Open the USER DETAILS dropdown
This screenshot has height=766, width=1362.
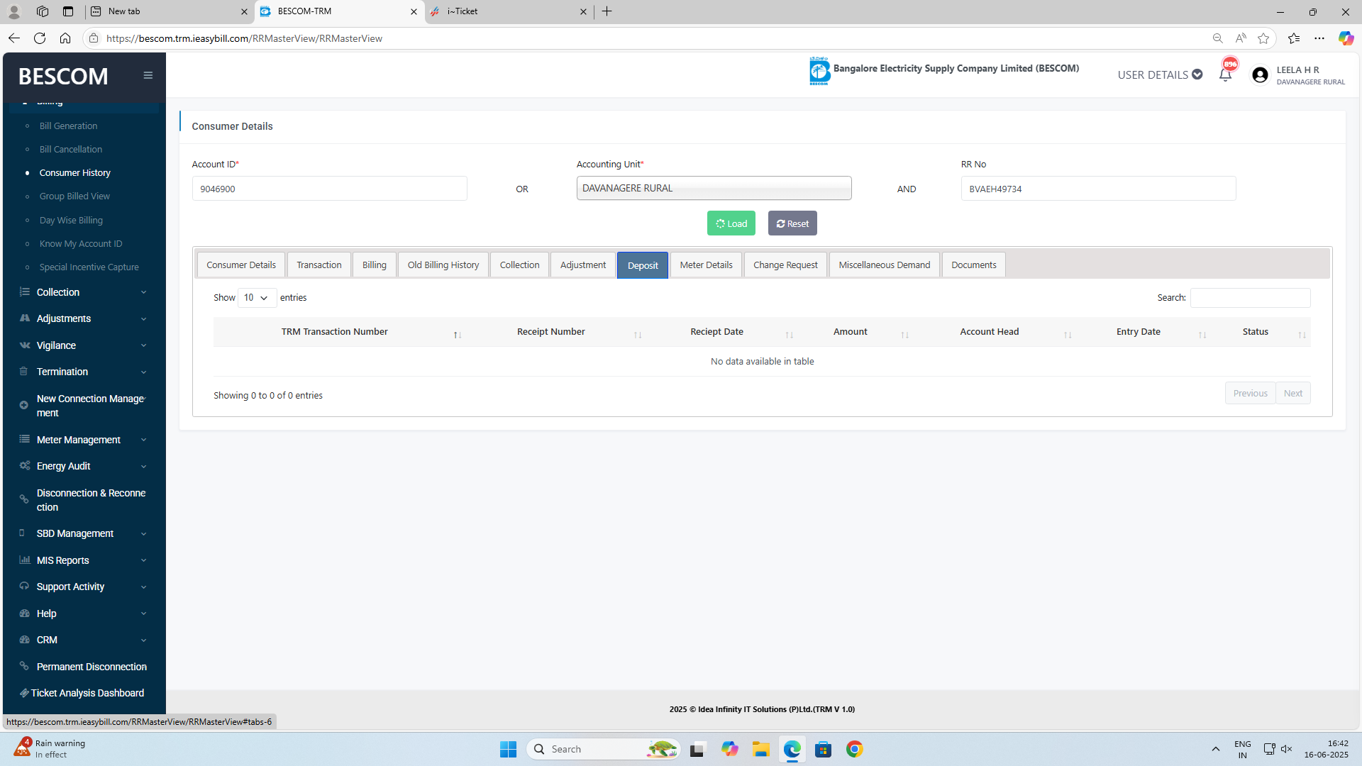pyautogui.click(x=1160, y=74)
